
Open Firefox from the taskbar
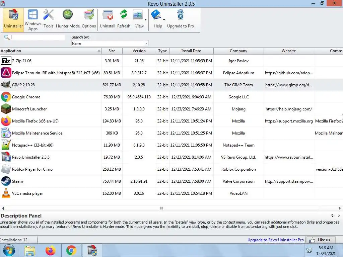click(50, 250)
